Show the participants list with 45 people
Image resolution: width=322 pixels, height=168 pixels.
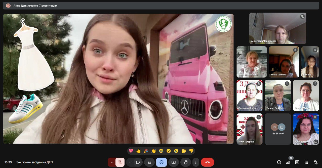[x=288, y=162]
